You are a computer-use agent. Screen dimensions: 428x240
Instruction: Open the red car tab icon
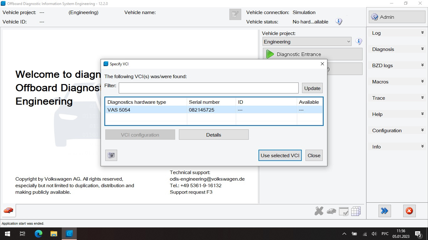pos(8,210)
